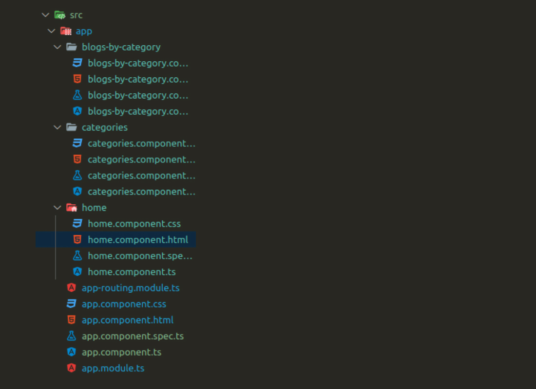The width and height of the screenshot is (536, 389).
Task: Open blogs-by-category.component HTML file
Action: click(138, 79)
